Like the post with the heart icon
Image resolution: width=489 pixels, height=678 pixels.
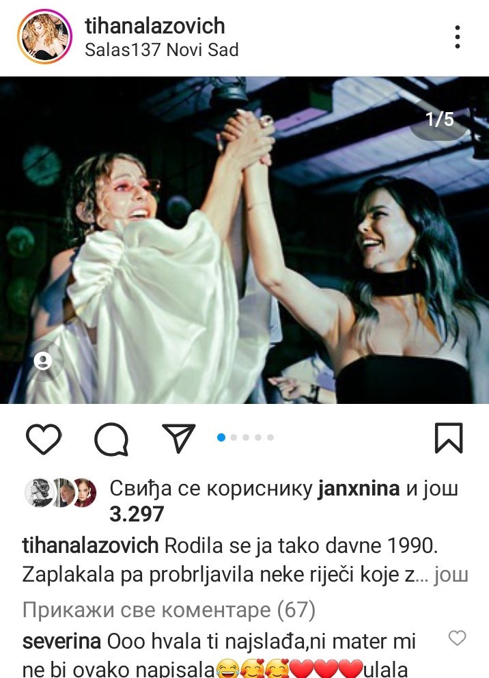44,439
